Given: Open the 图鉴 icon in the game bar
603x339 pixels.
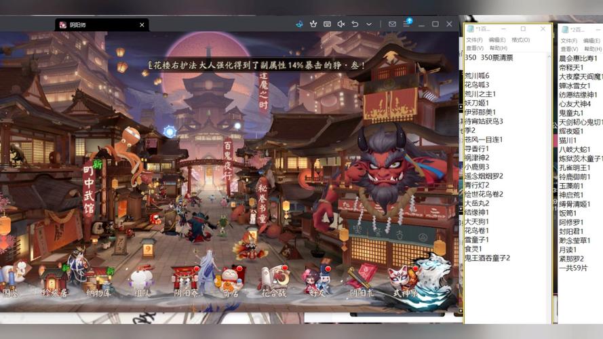Looking at the screenshot, I should 11,279.
